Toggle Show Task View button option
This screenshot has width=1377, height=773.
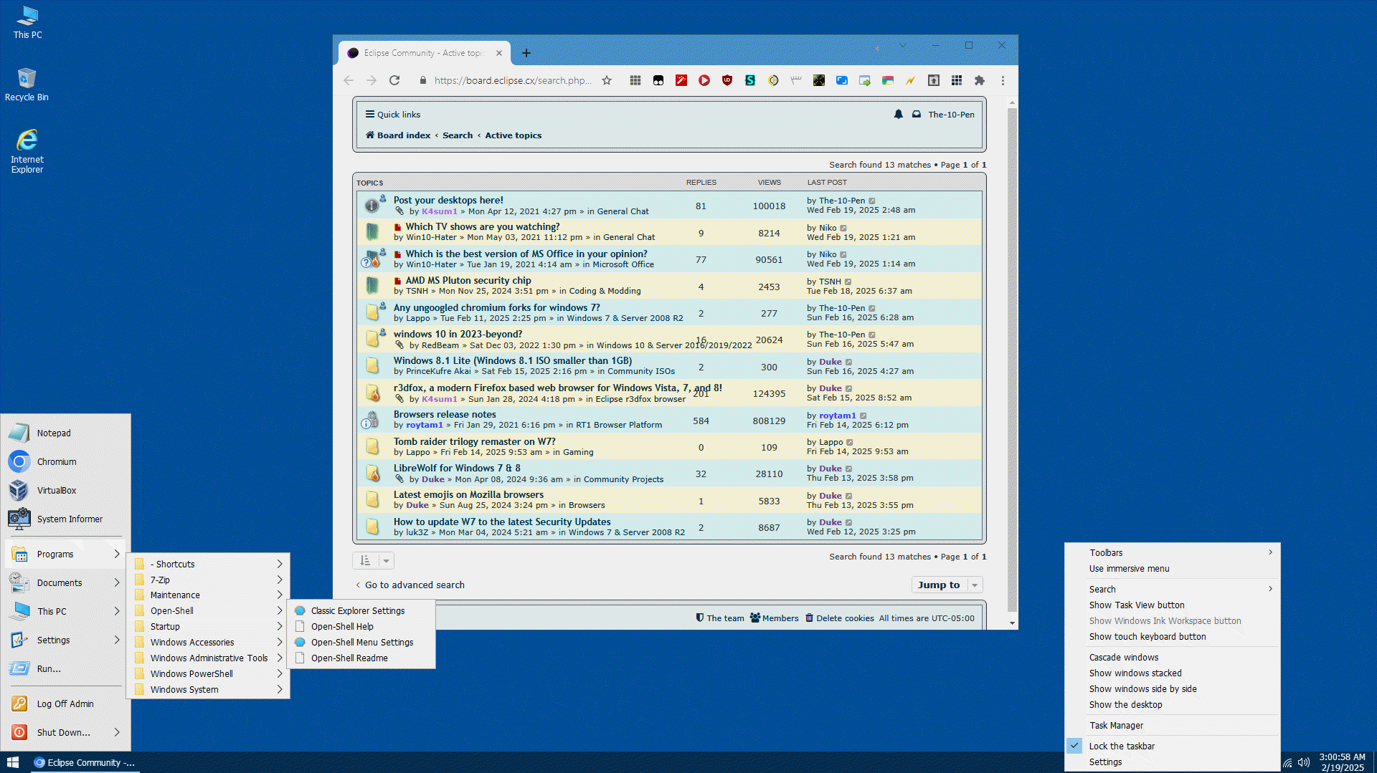pyautogui.click(x=1136, y=605)
